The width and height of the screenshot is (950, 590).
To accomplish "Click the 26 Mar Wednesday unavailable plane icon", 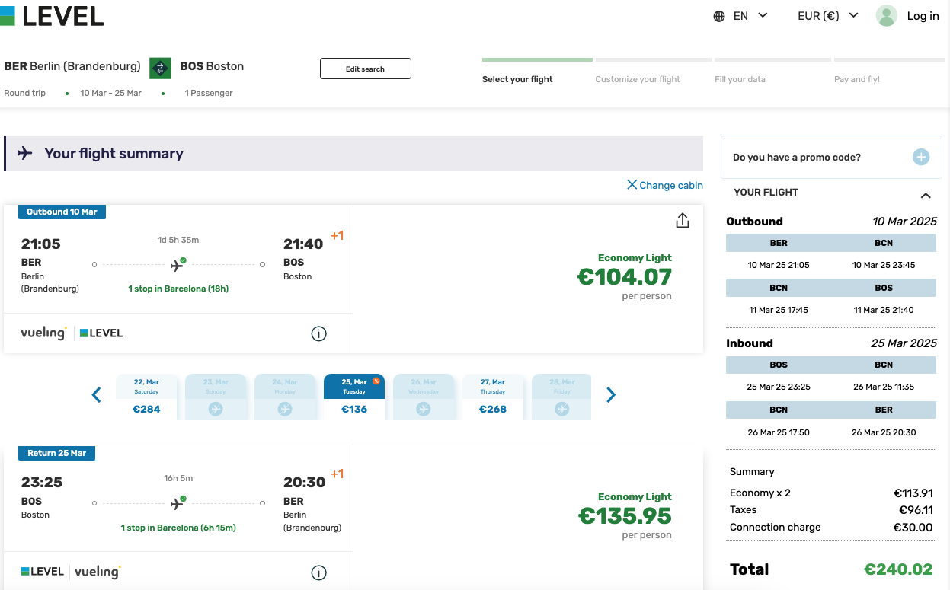I will point(424,409).
